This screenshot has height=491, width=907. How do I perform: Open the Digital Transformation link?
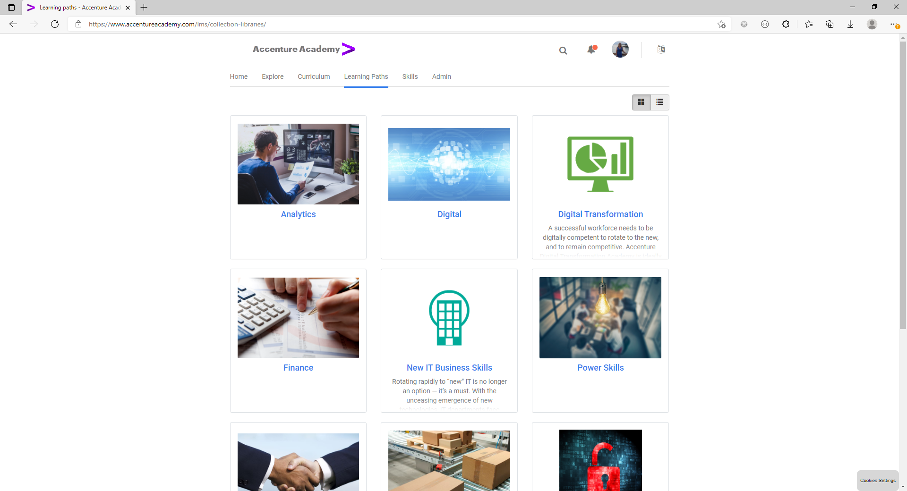[600, 214]
